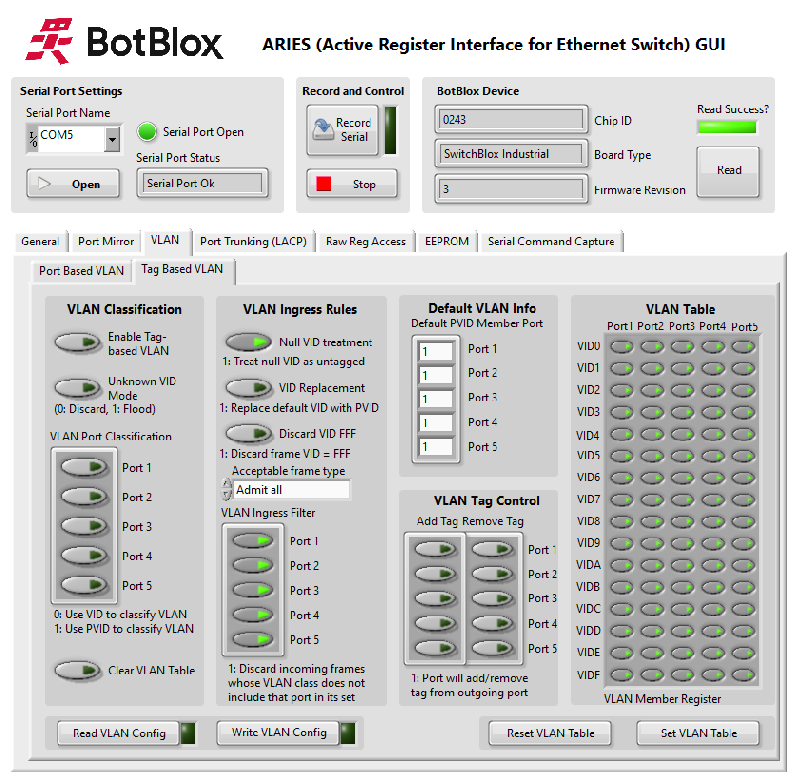The width and height of the screenshot is (798, 782).
Task: Open the Port Based VLAN sub-tab
Action: click(81, 271)
